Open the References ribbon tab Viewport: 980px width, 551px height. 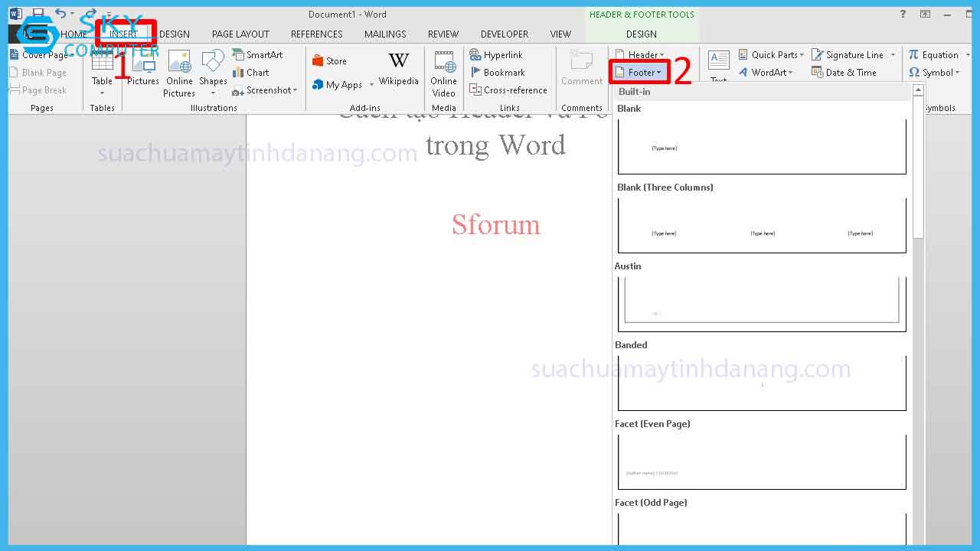click(316, 34)
